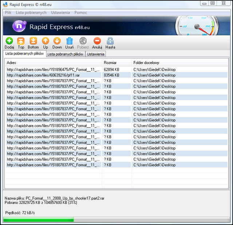Click the speedometer gauge graphic
Screen dimensions: 233x225
tap(197, 26)
